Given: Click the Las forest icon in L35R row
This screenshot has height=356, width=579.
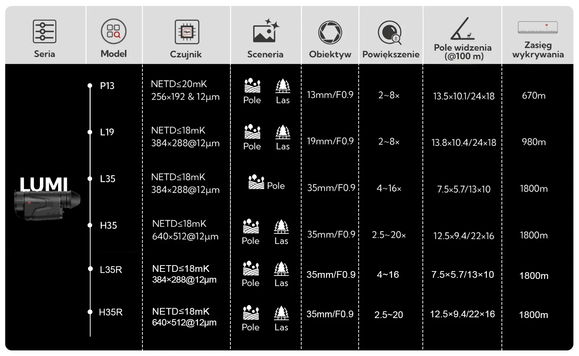Looking at the screenshot, I should point(281,268).
